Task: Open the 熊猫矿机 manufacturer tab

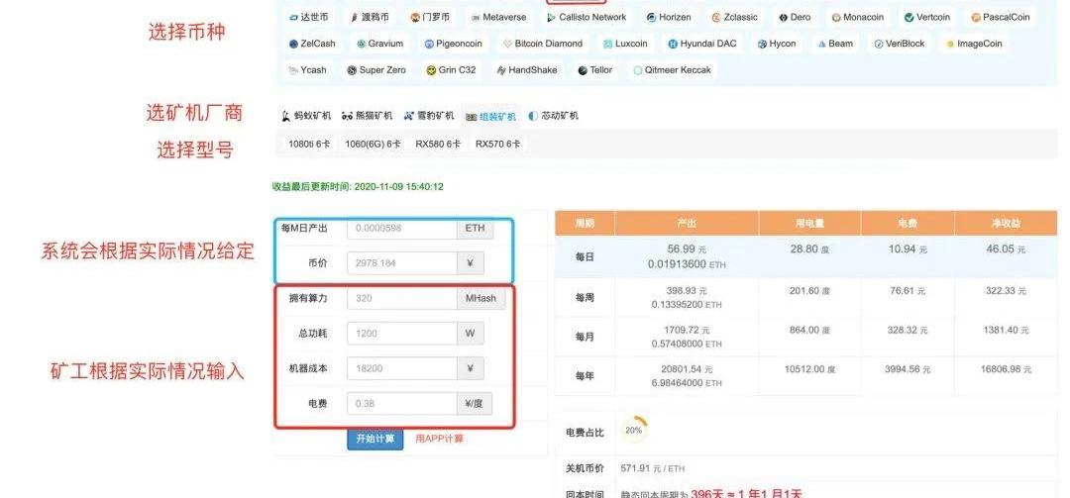Action: click(x=367, y=116)
